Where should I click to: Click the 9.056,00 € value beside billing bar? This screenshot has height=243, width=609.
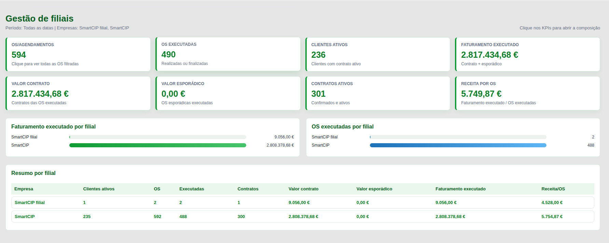[x=284, y=137]
